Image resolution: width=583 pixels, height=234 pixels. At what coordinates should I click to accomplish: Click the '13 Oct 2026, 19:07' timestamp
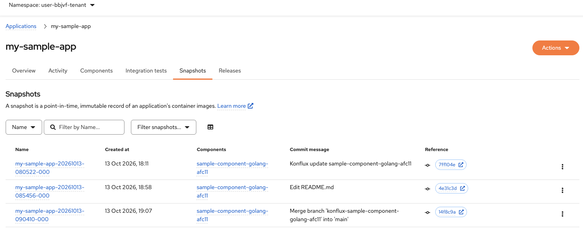click(x=128, y=211)
